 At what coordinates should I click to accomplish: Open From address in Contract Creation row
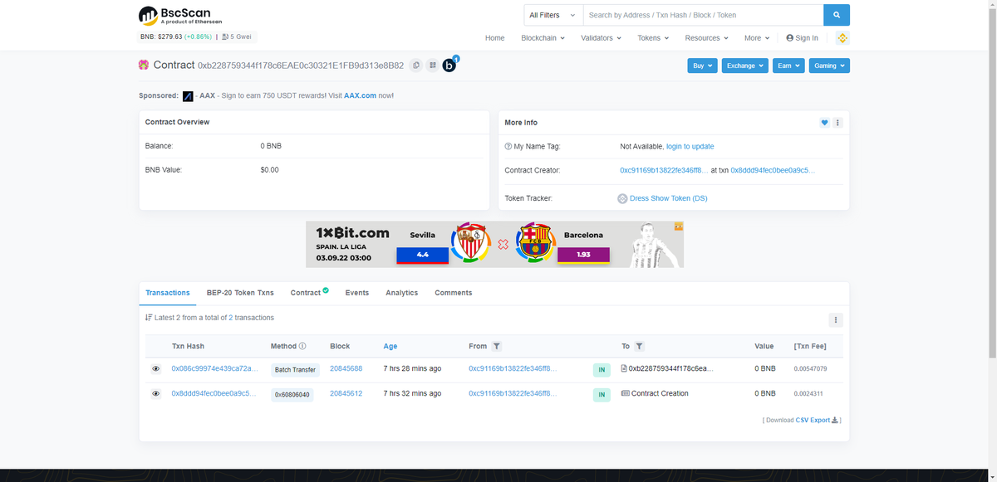513,393
